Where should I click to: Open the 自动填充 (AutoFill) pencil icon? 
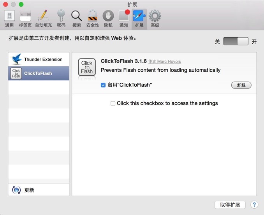(x=44, y=16)
